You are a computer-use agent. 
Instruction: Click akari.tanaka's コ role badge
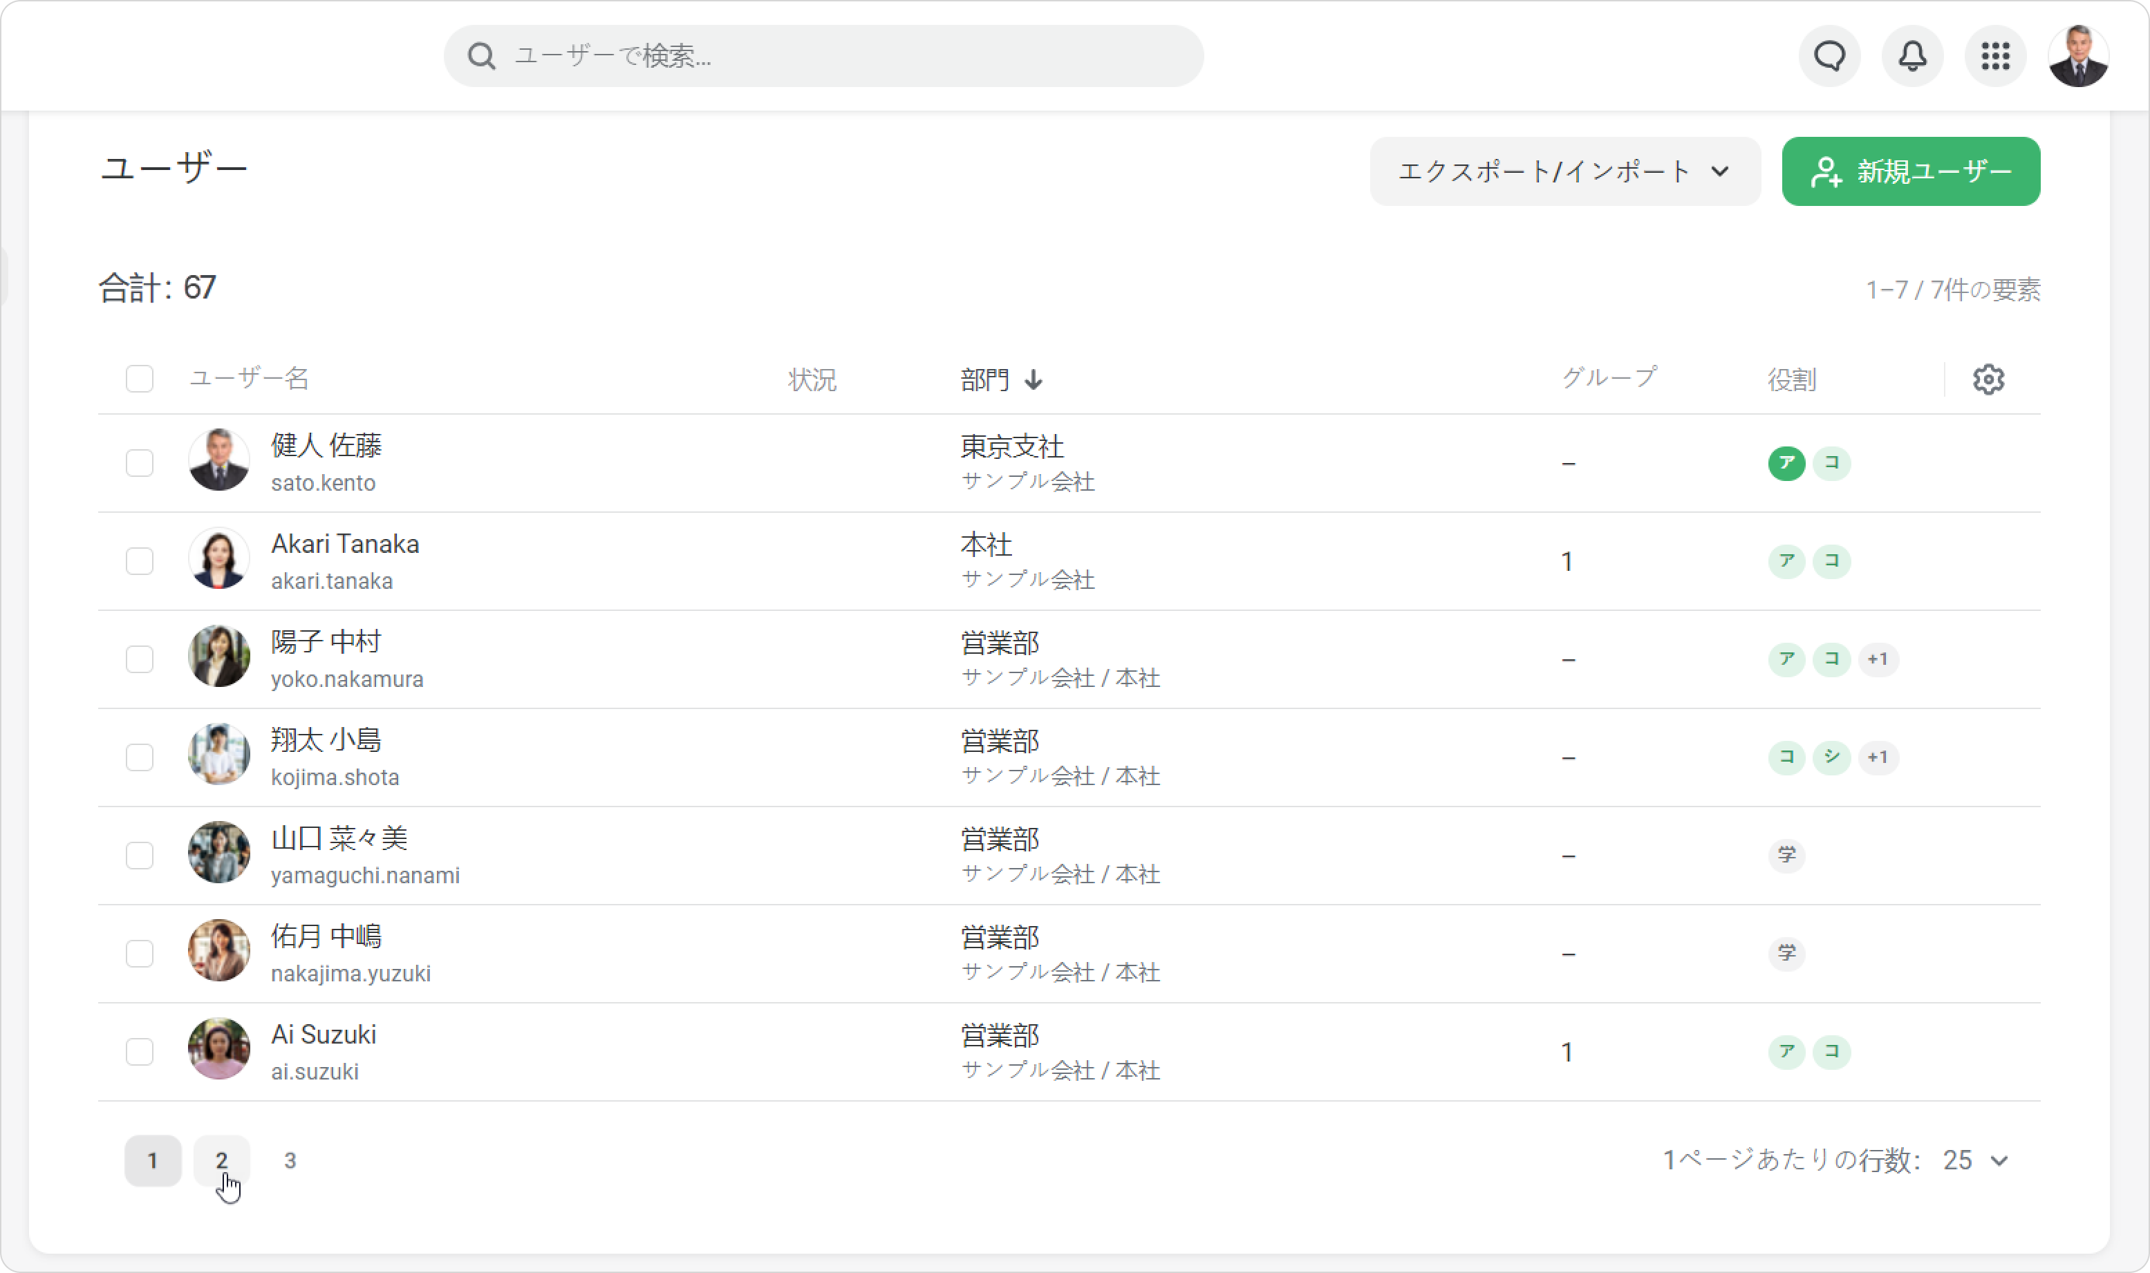(x=1831, y=561)
